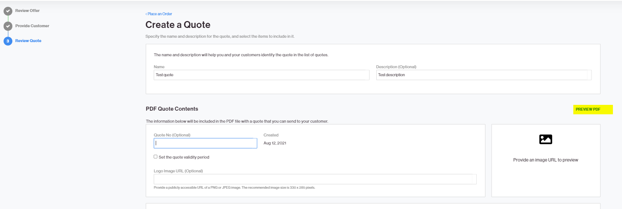Click the 'Set the quote validity period' label text

pyautogui.click(x=184, y=157)
